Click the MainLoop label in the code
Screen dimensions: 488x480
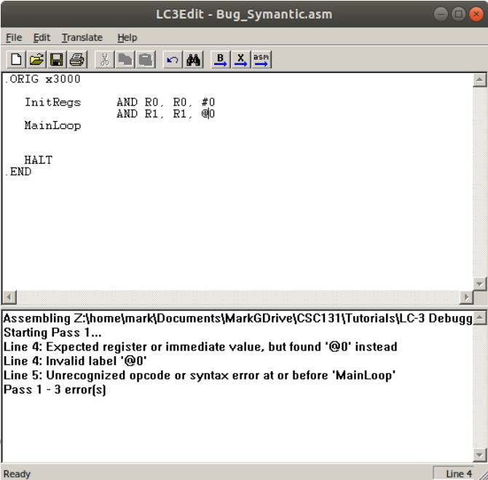coord(52,125)
